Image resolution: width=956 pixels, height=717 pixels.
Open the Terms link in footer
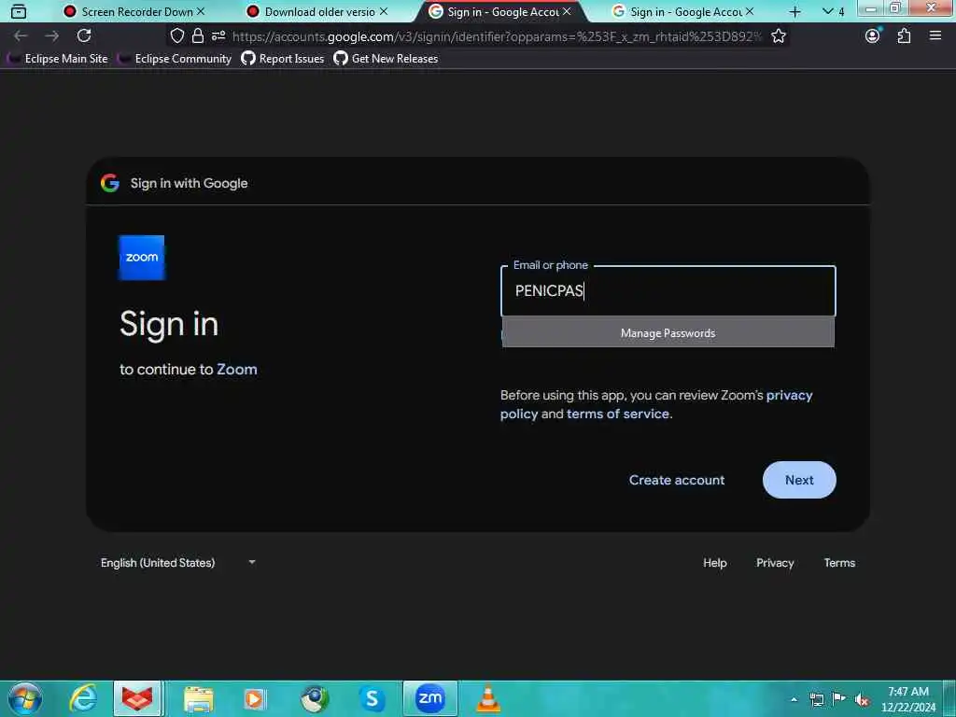[839, 563]
